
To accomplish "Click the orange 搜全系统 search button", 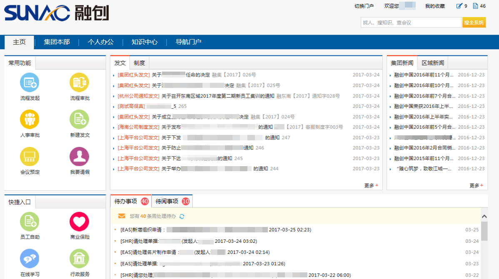I will coord(474,22).
